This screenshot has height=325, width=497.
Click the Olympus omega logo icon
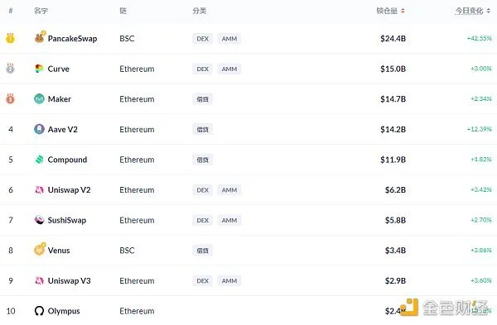[x=39, y=311]
